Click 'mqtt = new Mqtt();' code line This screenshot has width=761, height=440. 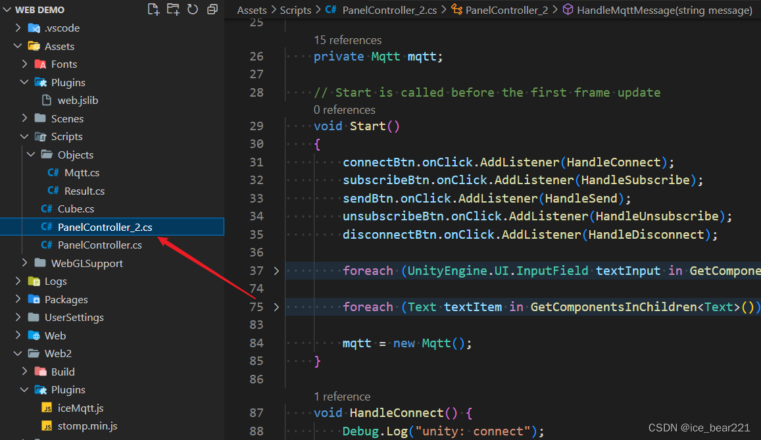(x=406, y=343)
